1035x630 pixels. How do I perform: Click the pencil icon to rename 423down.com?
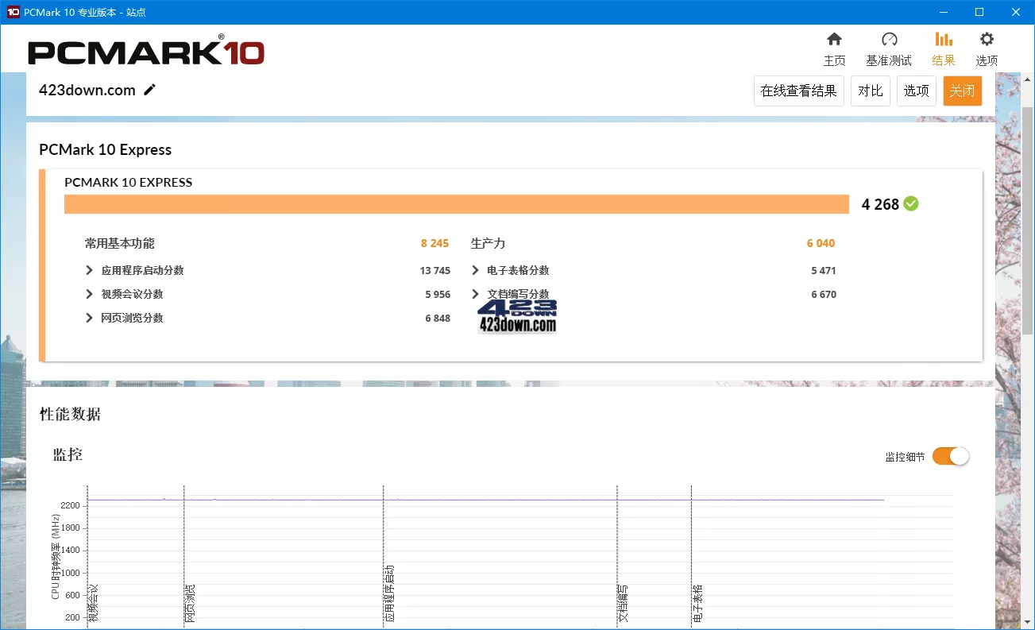tap(149, 90)
